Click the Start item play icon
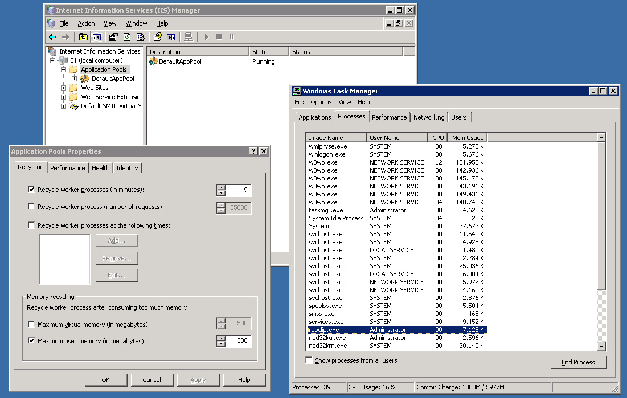The image size is (627, 398). [x=206, y=37]
